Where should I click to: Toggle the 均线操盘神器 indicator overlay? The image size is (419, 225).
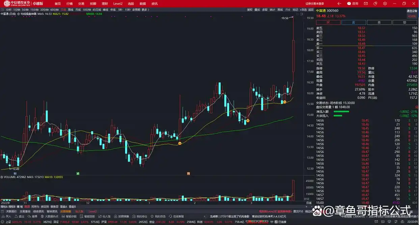click(34, 14)
